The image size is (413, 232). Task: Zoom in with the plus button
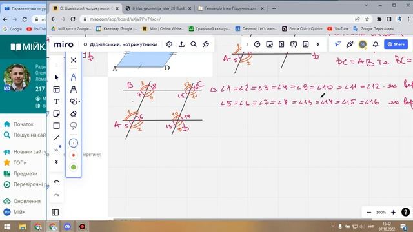coord(393,212)
